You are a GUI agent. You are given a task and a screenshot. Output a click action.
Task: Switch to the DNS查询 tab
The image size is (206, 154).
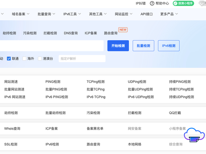click(71, 33)
